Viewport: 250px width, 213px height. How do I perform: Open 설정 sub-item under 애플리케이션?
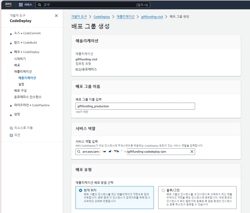click(x=21, y=84)
